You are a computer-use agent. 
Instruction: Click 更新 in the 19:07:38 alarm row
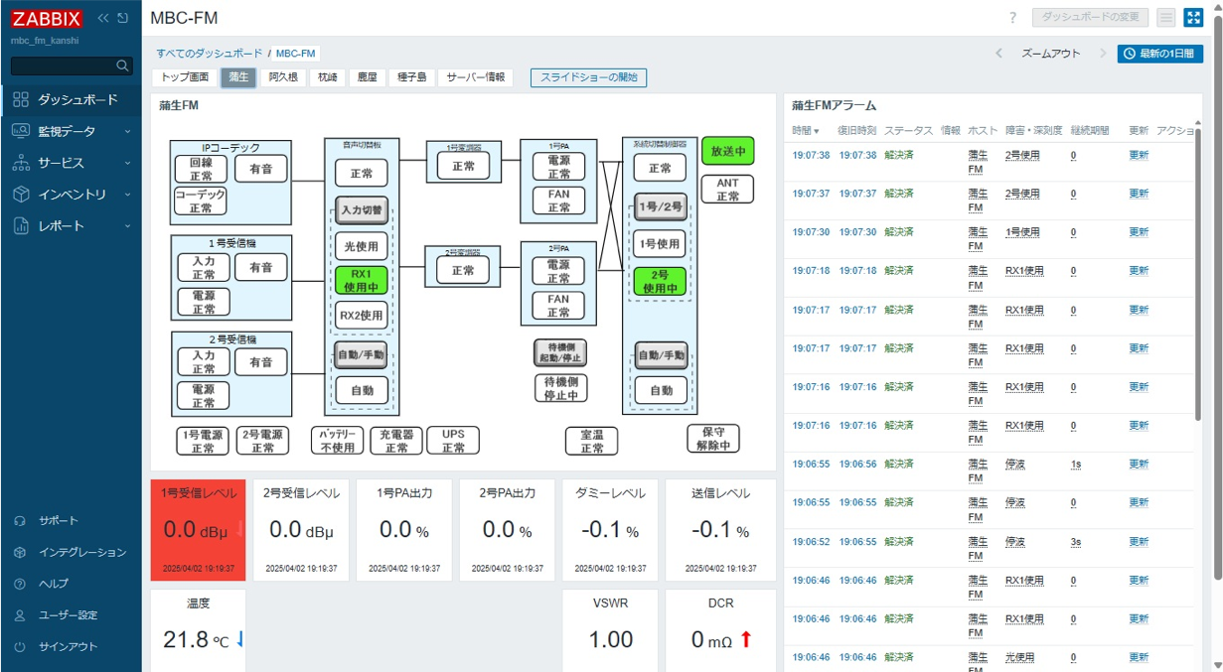coord(1139,155)
